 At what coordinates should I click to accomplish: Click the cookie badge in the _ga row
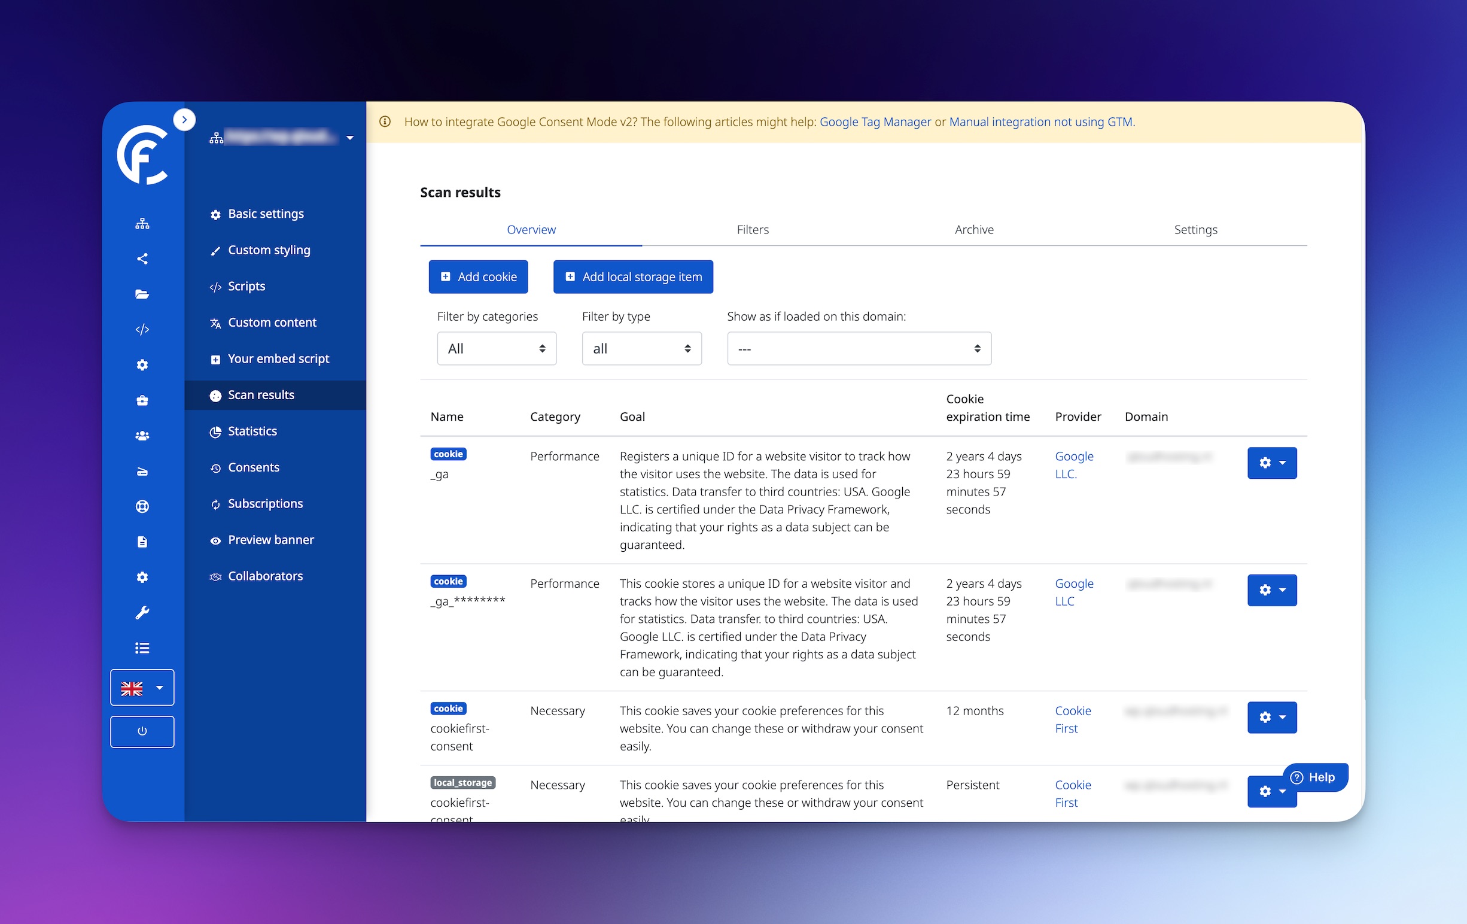[x=448, y=454]
